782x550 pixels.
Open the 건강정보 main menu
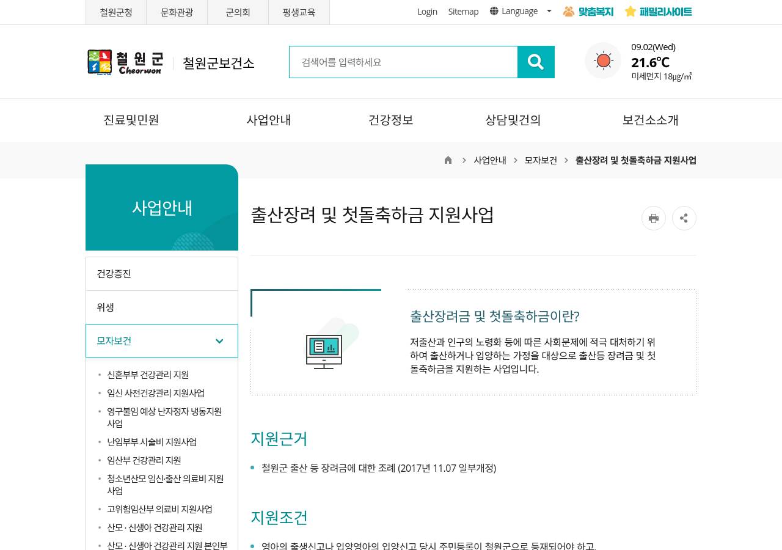(391, 120)
